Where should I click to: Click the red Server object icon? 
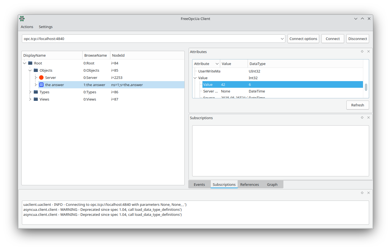41,77
